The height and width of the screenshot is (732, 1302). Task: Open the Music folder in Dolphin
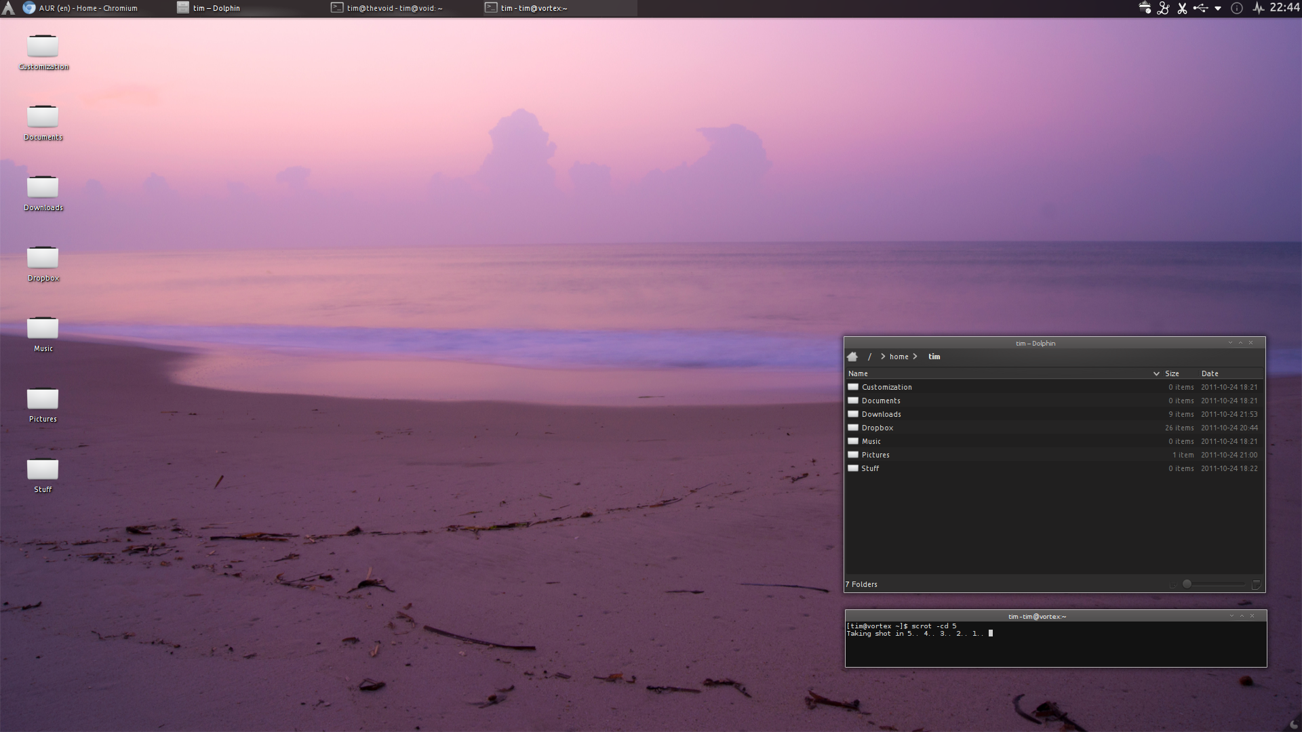coord(872,441)
